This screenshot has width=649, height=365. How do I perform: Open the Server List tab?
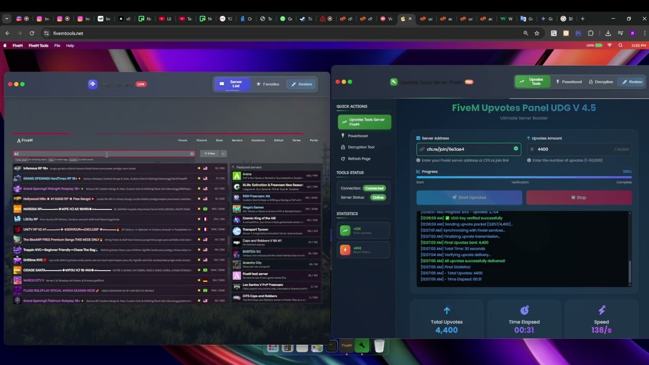(232, 84)
